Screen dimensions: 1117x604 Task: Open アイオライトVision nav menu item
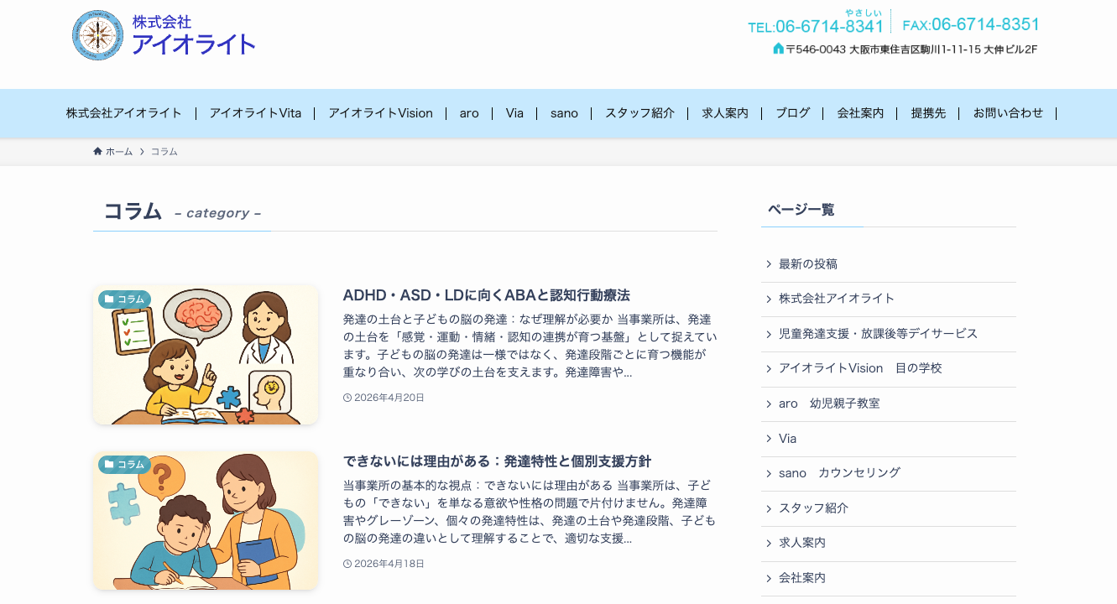[380, 113]
